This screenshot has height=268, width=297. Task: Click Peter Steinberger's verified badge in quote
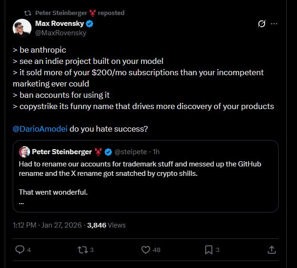tap(108, 152)
